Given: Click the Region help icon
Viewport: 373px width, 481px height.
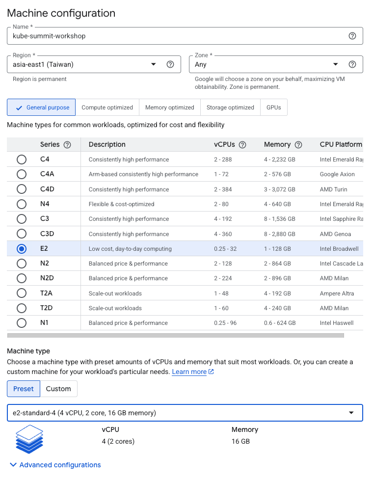Looking at the screenshot, I should [x=170, y=64].
